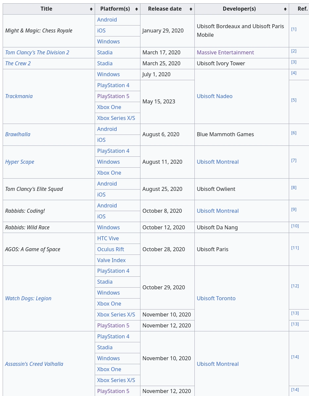The image size is (309, 396).
Task: Open Stadia link in The Crew 2 row
Action: pyautogui.click(x=105, y=63)
